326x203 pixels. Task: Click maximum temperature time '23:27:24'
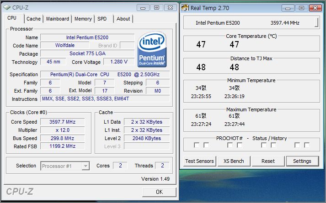[x=201, y=124]
